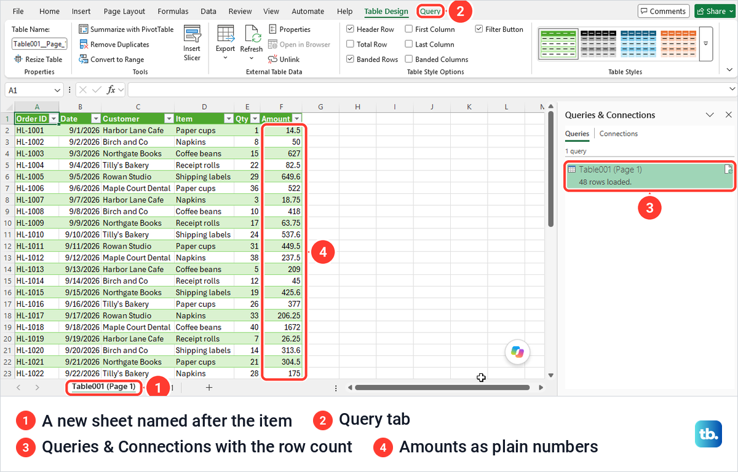Close the Queries & Connections pane
The height and width of the screenshot is (472, 738).
tap(729, 115)
